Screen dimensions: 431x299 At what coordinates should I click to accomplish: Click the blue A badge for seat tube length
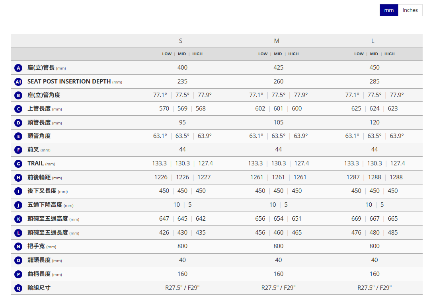coord(18,68)
